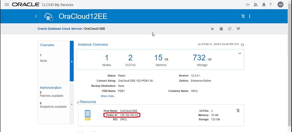Click the OraCloud12EE banner title
The height and width of the screenshot is (132, 292).
click(83, 16)
